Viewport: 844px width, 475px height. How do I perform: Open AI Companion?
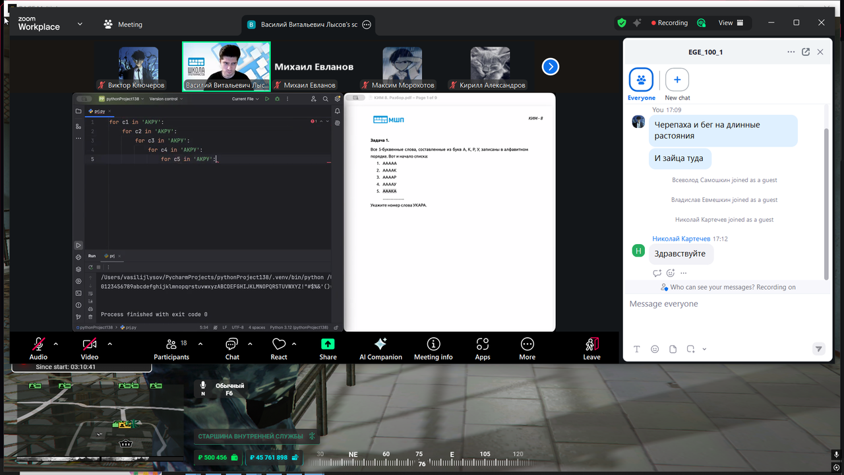tap(380, 348)
